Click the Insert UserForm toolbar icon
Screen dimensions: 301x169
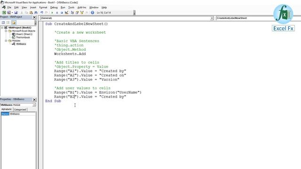pyautogui.click(x=9, y=13)
